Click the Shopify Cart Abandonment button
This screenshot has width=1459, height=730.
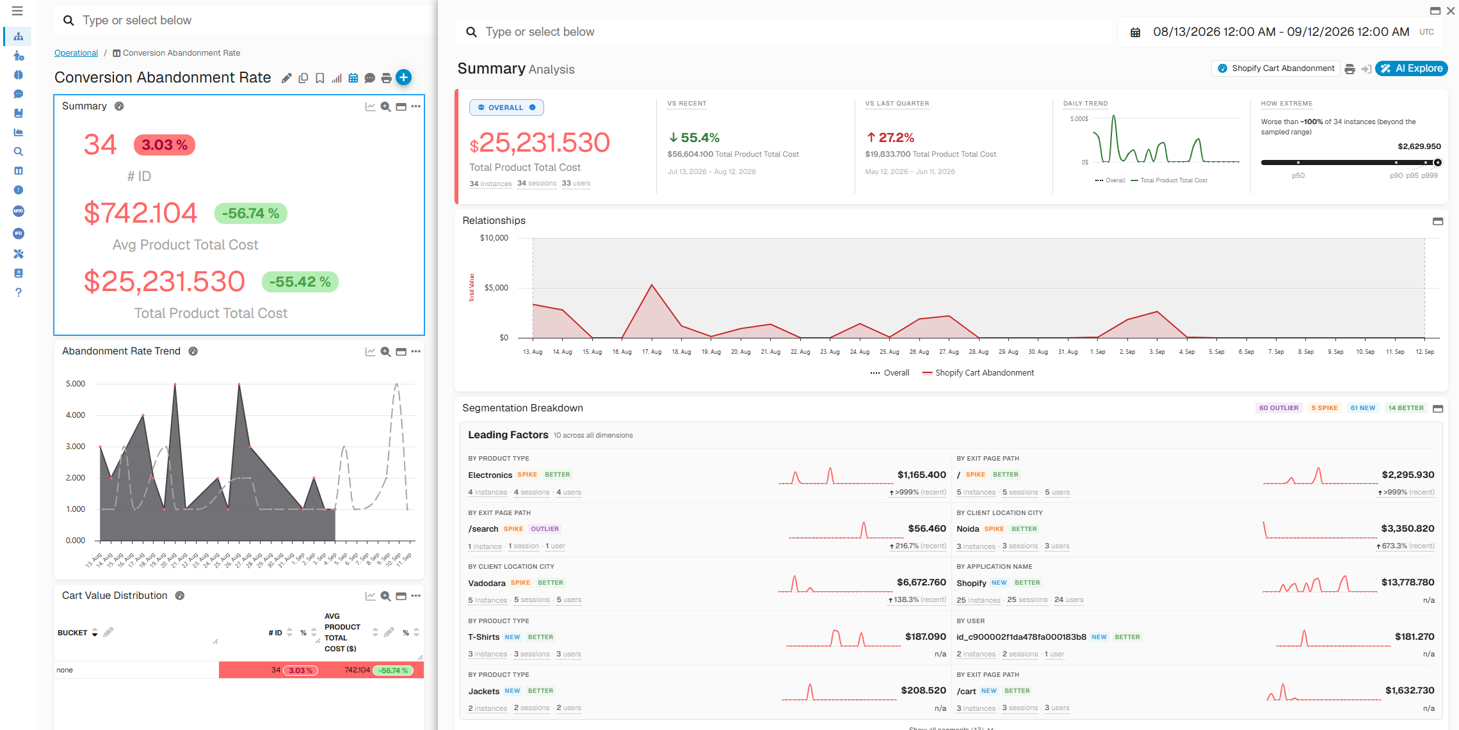pyautogui.click(x=1276, y=68)
